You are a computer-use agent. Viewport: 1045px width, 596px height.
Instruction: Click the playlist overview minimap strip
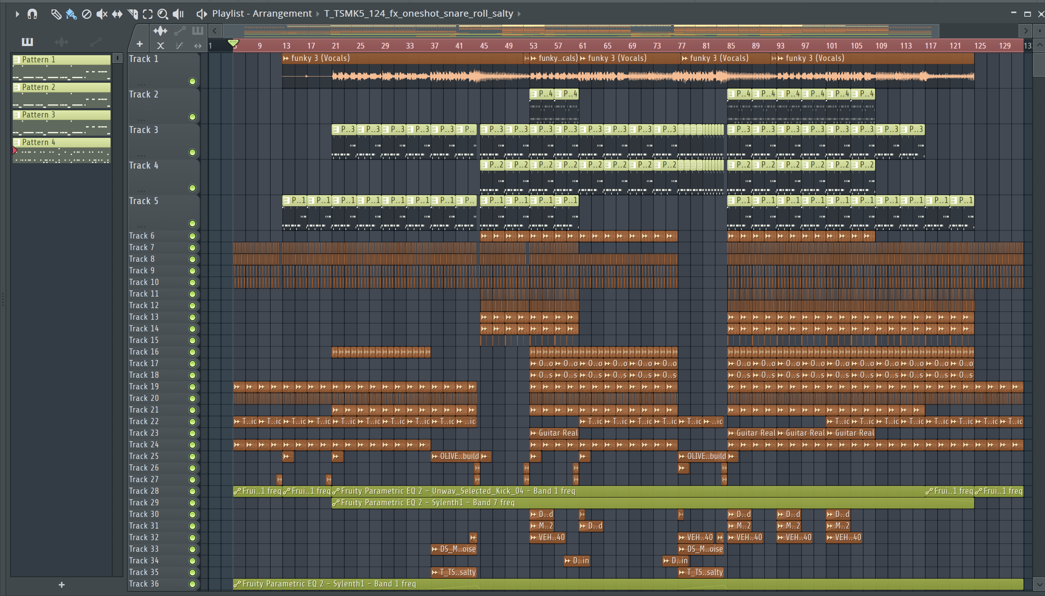(x=581, y=31)
